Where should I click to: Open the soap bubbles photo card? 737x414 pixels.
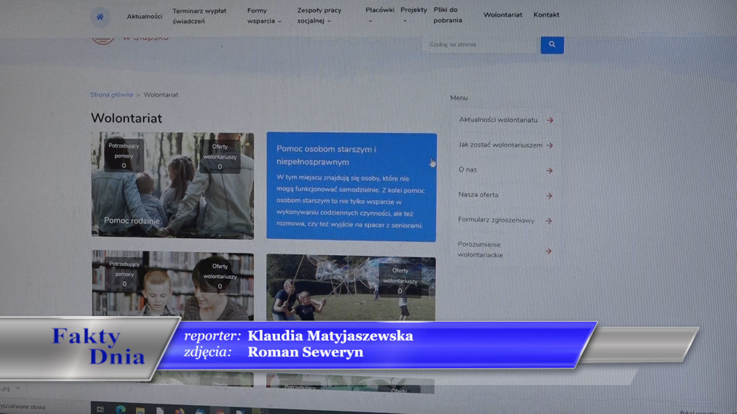click(351, 288)
